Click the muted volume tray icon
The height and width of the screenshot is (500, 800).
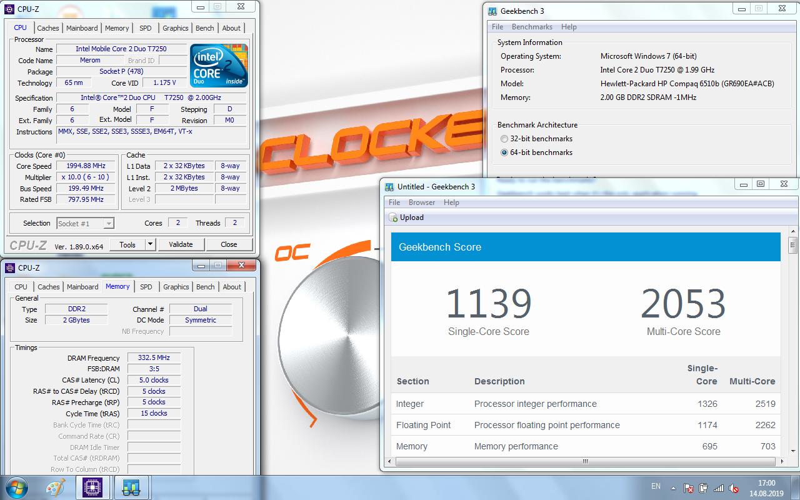(x=734, y=488)
